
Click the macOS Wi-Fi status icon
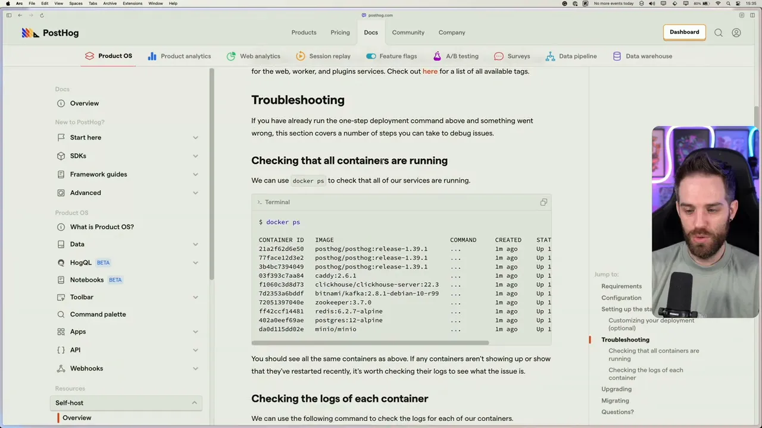(x=718, y=3)
